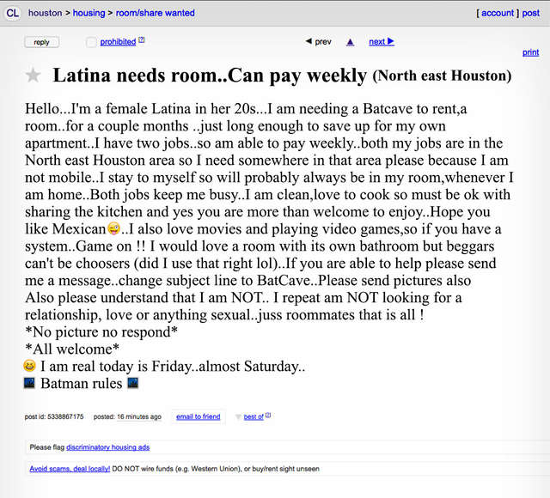Viewport: 550px width, 498px height.
Task: Click the print link
Action: 531,52
